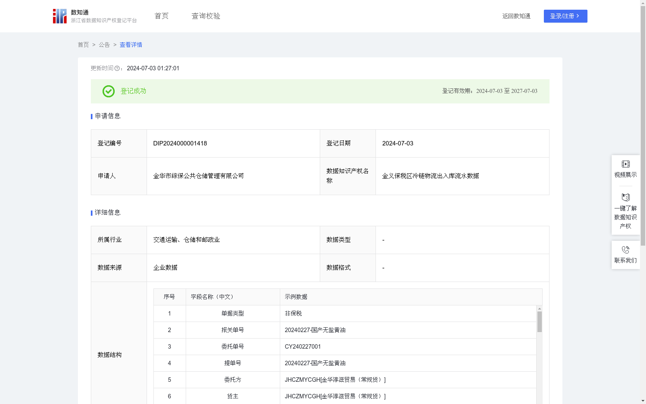Click the 登记有效期 validity period text
The height and width of the screenshot is (404, 646).
(x=490, y=91)
